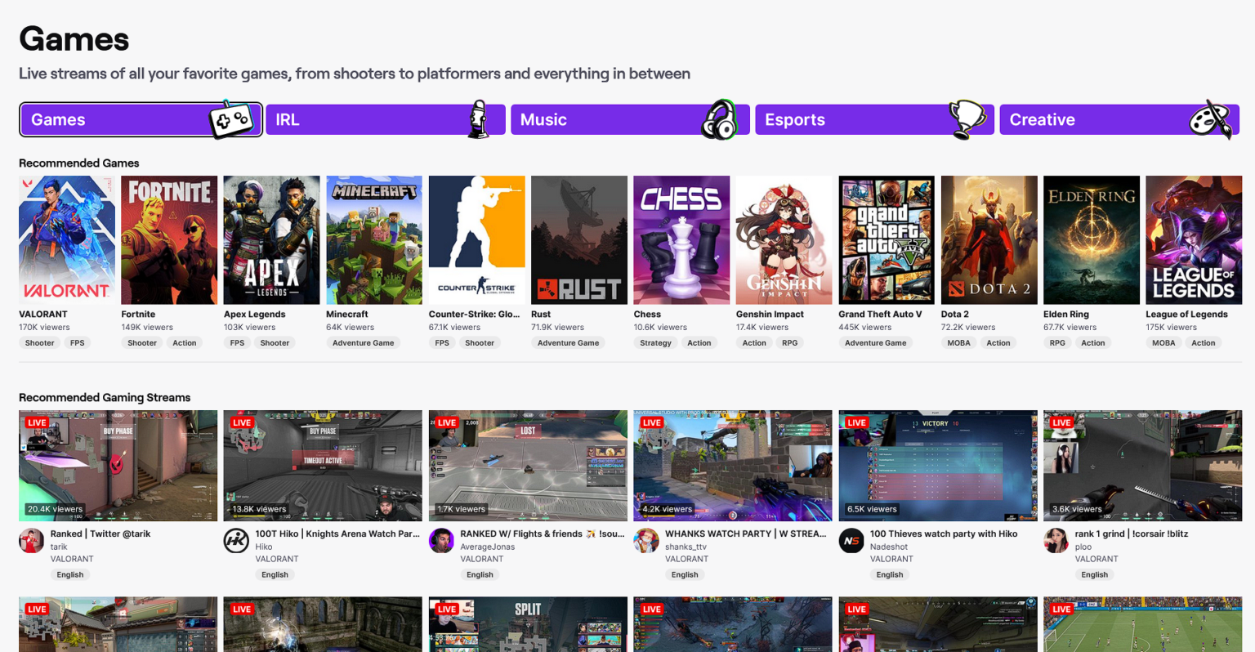
Task: Click the game controller icon on Games
Action: pos(230,121)
